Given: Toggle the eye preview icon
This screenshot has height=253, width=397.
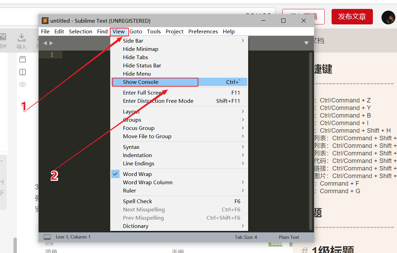Looking at the screenshot, I should tap(22, 85).
